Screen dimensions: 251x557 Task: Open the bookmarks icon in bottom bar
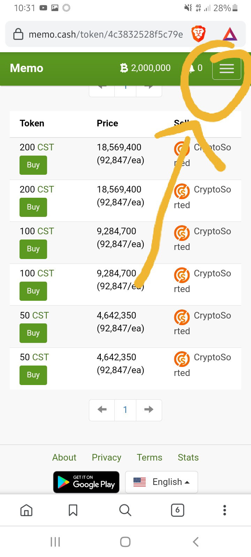point(73,510)
